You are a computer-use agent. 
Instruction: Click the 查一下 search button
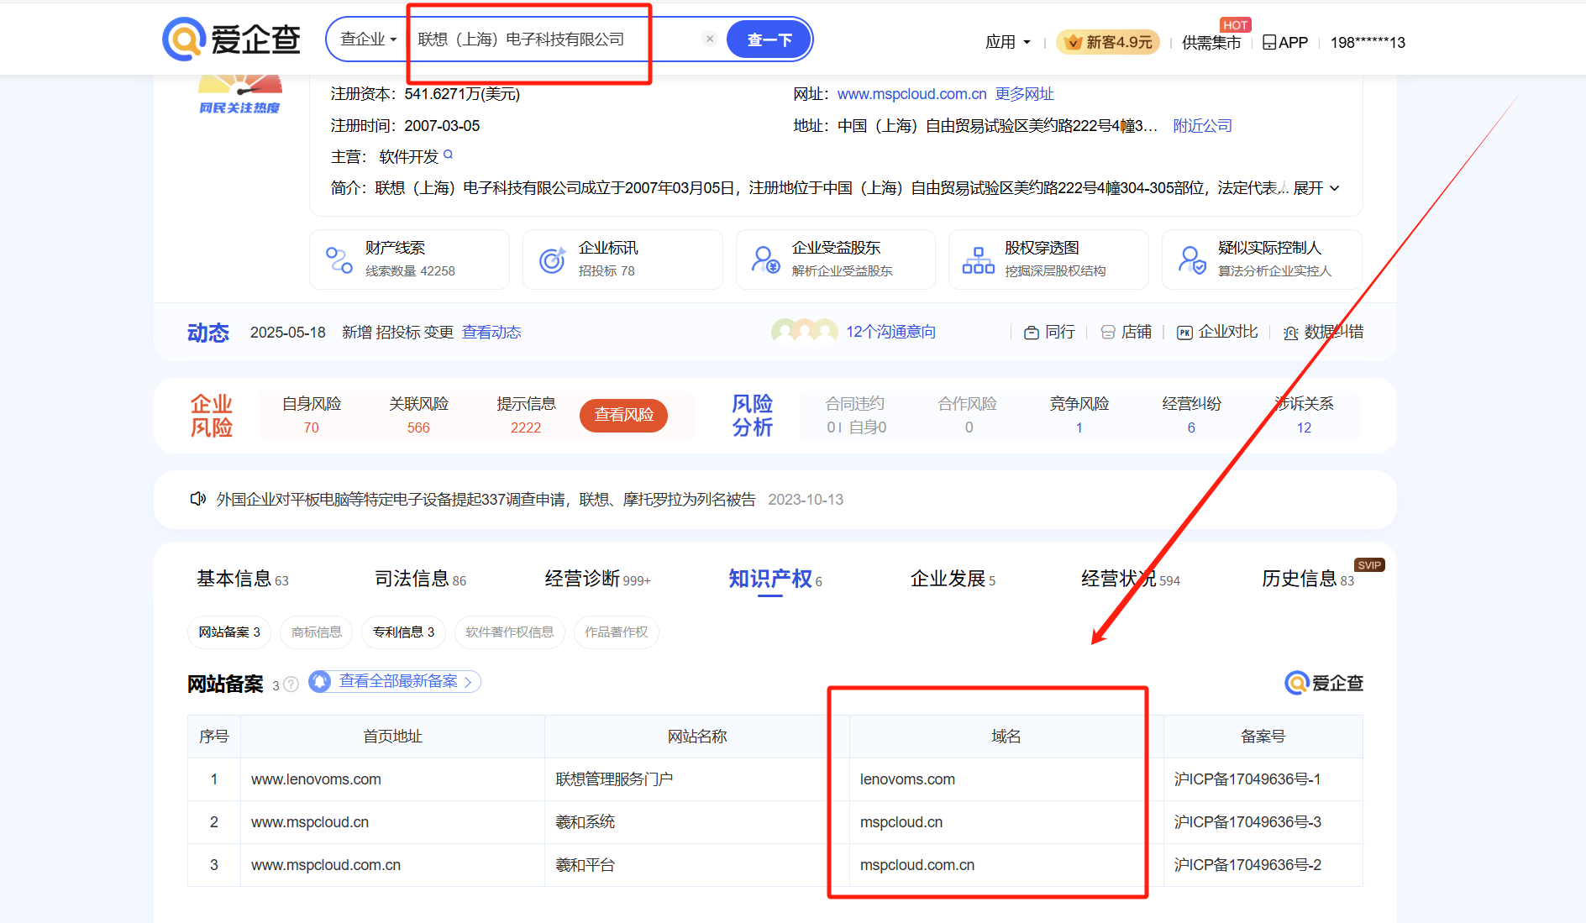769,39
